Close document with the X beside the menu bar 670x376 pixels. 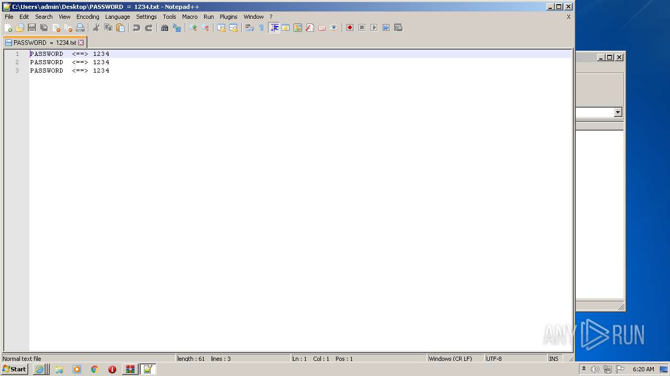tap(568, 17)
